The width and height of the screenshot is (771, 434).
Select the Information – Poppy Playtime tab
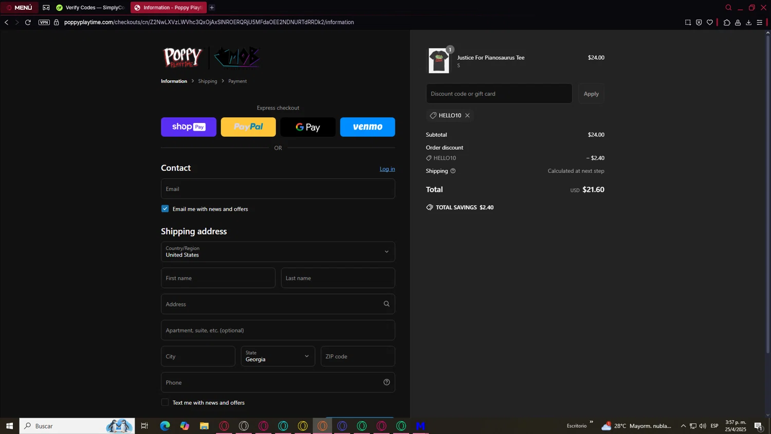pyautogui.click(x=168, y=8)
